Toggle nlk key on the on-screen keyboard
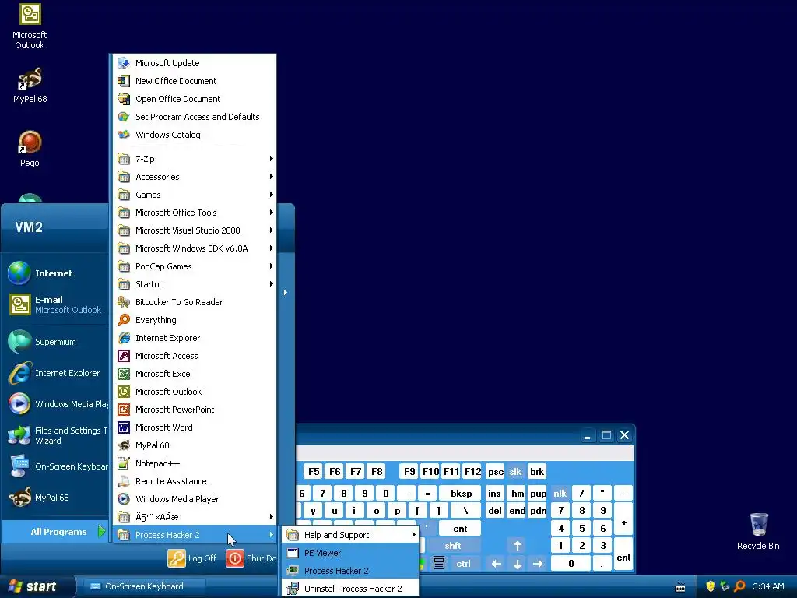The image size is (797, 598). 560,493
